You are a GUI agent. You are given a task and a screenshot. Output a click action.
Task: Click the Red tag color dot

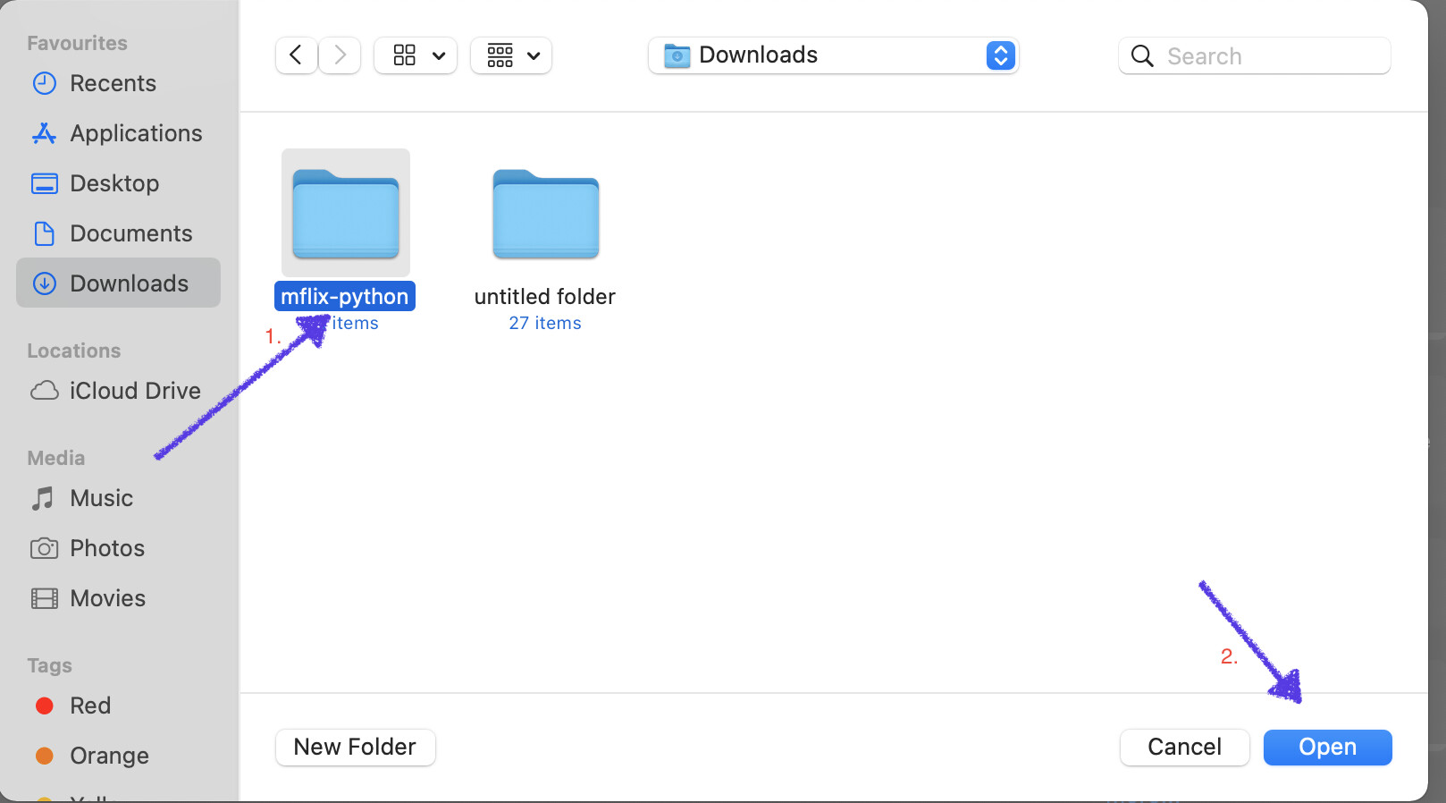click(45, 706)
